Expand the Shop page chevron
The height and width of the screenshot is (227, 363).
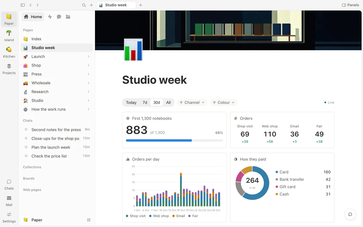(88, 65)
